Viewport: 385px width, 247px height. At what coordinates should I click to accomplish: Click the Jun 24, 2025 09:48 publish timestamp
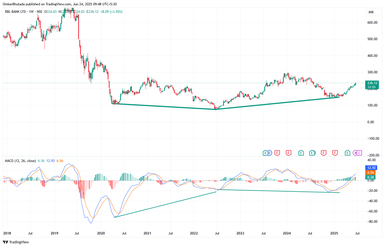click(87, 4)
